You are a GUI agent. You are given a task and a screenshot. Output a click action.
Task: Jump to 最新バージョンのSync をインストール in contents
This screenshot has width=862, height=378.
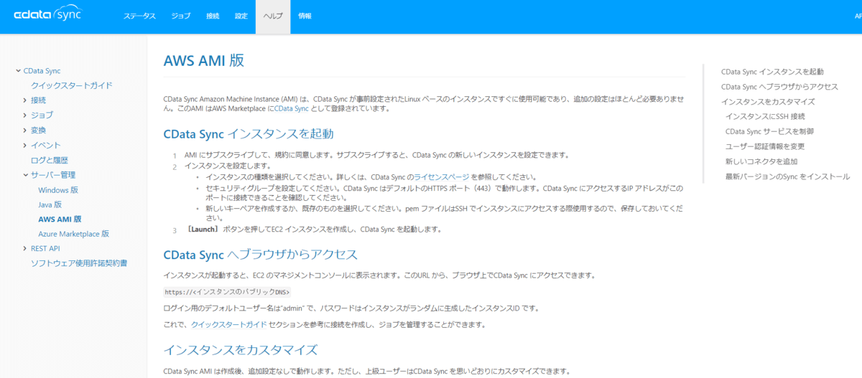(x=787, y=176)
